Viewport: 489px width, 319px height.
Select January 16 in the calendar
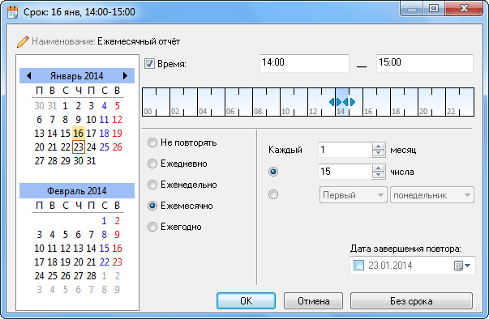point(79,134)
